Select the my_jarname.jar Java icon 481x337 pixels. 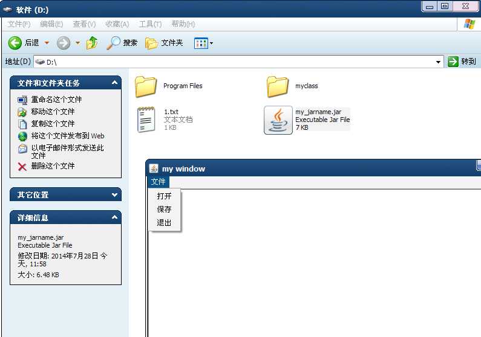tap(278, 120)
